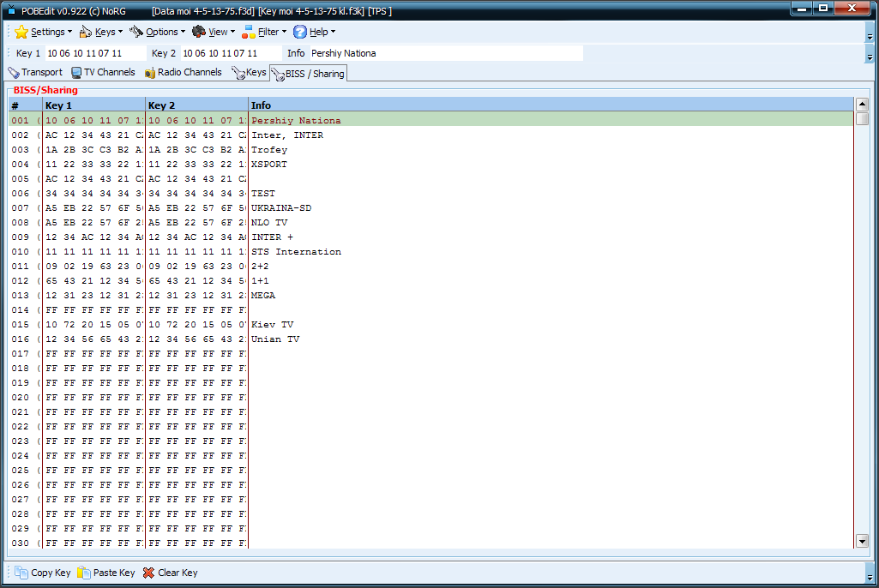Click the Info column header
Viewport: 879px width, 588px height.
coord(551,105)
